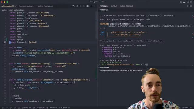The width and height of the screenshot is (194, 109).
Task: Close the terminal panel with X
Action: [x=191, y=6]
